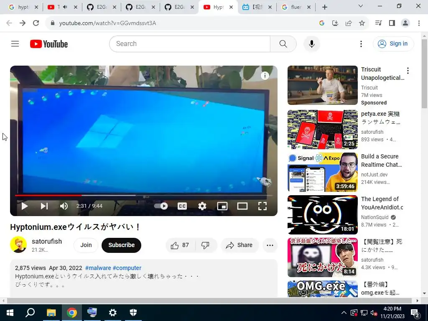Skip to next video
Screen dimensions: 428x321
coord(44,206)
